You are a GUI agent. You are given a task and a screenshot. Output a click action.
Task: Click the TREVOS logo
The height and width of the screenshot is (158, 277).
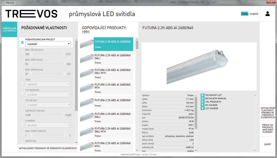32,14
